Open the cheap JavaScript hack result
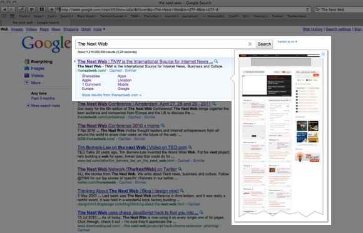 138,212
